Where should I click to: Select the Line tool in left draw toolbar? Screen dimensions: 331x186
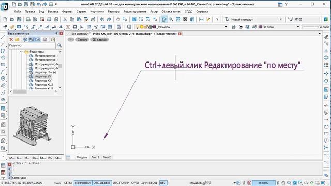pyautogui.click(x=3, y=37)
